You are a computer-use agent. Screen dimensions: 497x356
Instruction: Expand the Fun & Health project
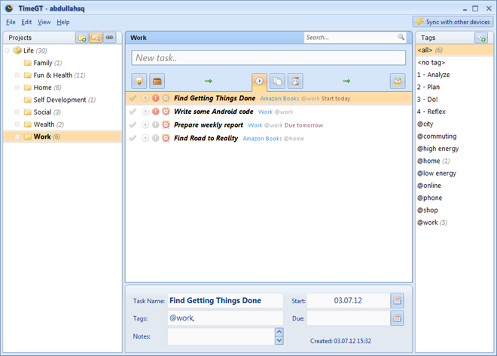pos(17,75)
